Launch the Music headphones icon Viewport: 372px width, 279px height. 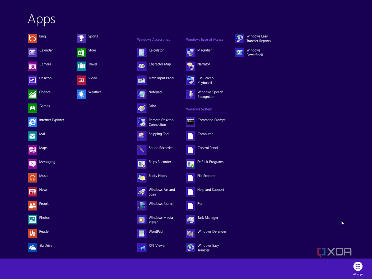[x=32, y=178]
